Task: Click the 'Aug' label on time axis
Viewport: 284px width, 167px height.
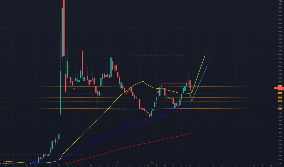Action: click(x=271, y=165)
